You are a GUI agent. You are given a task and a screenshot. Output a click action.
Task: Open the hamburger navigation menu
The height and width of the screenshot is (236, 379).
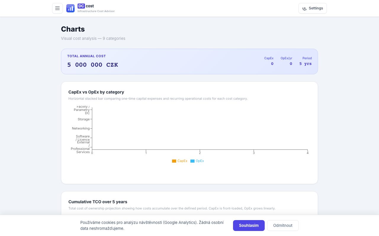57,8
